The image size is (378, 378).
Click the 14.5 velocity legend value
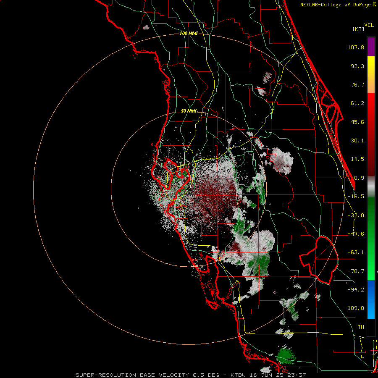(x=357, y=159)
